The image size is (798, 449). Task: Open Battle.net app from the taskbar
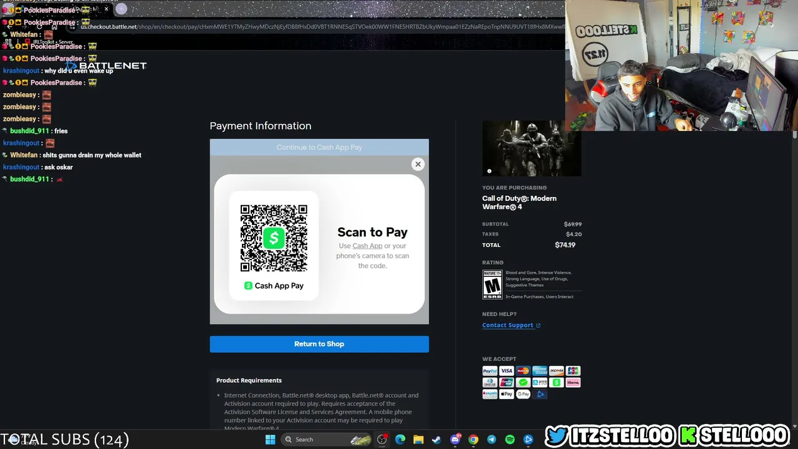click(528, 440)
